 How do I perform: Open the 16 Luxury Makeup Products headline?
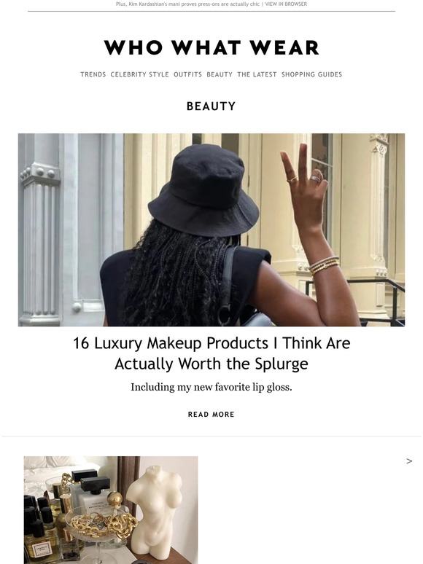(x=211, y=353)
